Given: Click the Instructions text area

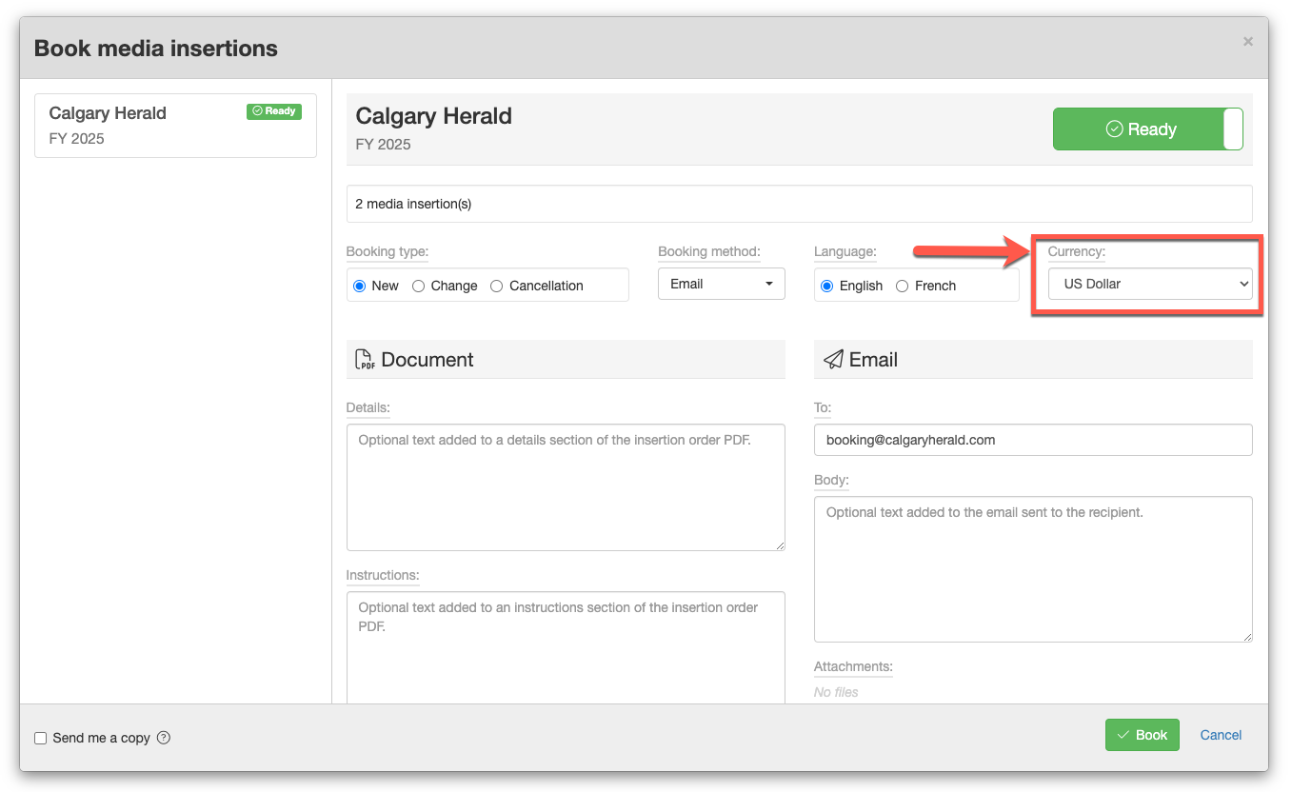Looking at the screenshot, I should point(566,647).
